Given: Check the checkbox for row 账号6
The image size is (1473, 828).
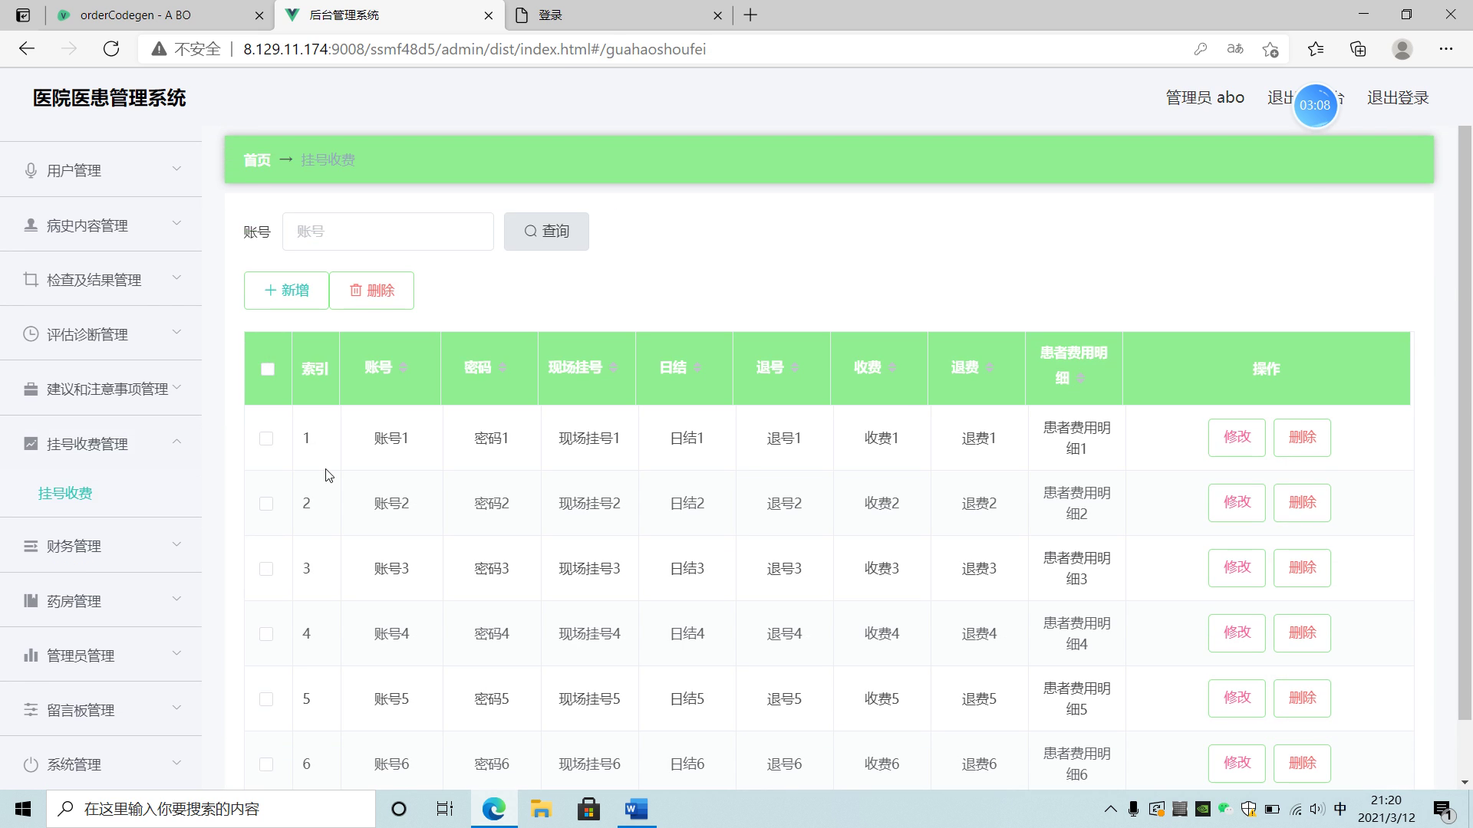Looking at the screenshot, I should tap(266, 764).
